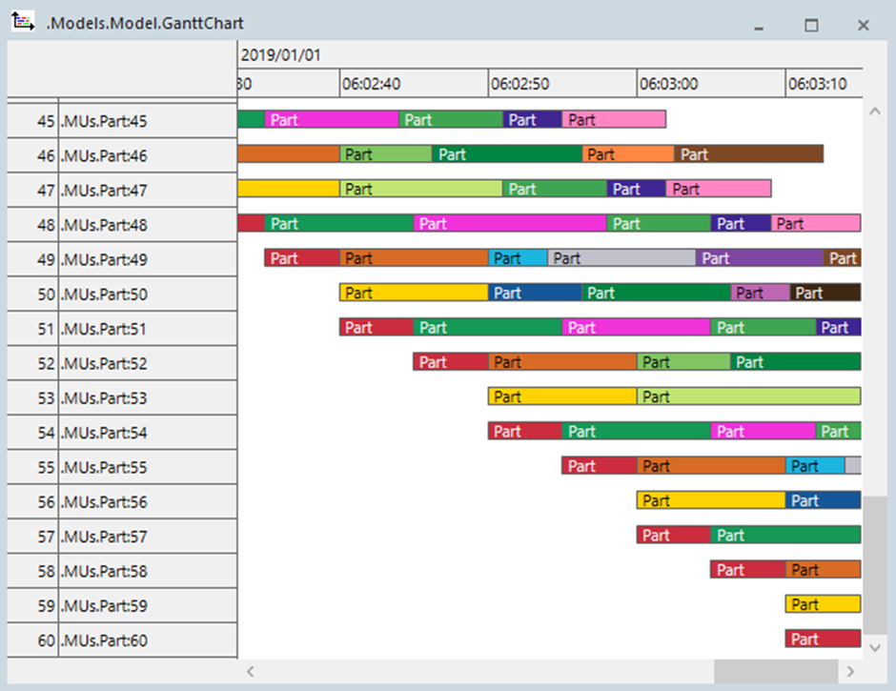Click the horizontal scrollbar thumb

coord(775,672)
